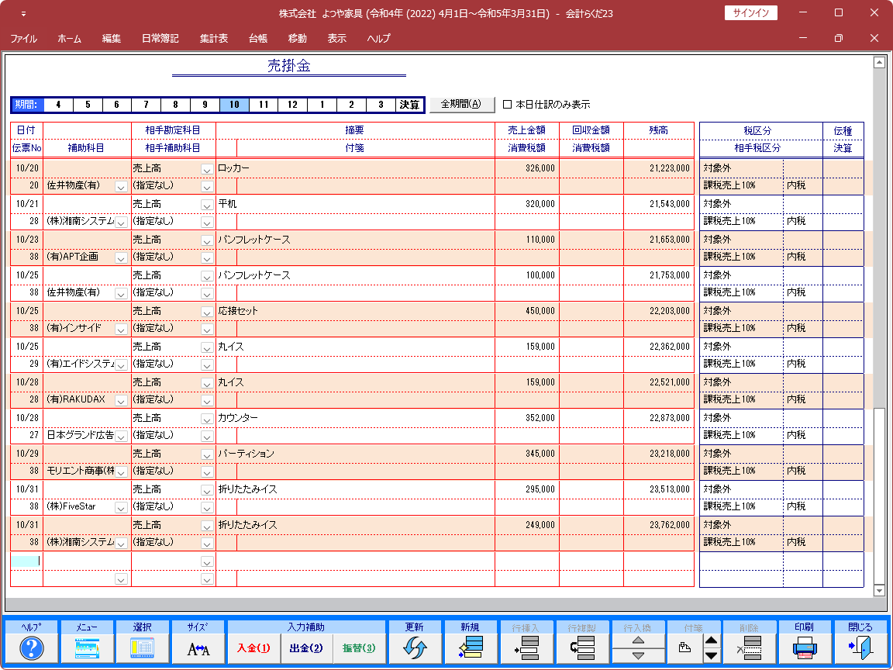Open the Help question-mark icon
This screenshot has width=893, height=670.
(31, 649)
